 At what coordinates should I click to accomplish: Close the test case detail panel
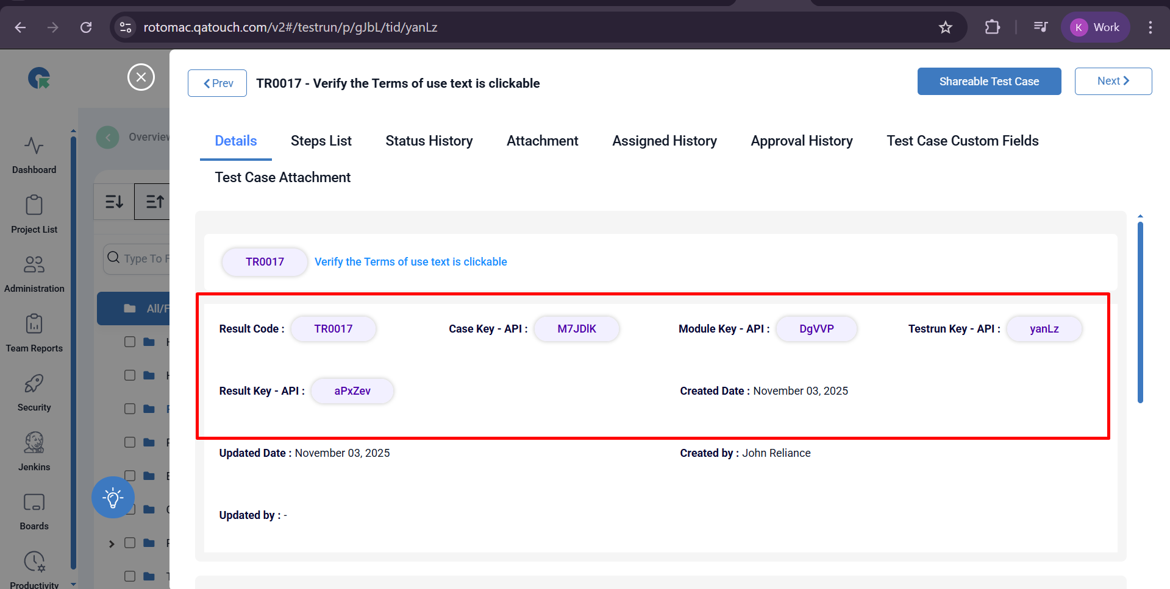tap(141, 77)
